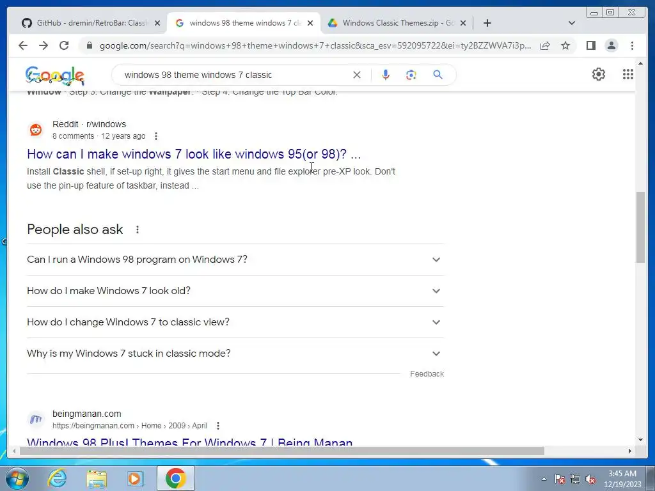Search by image with Google Lens
Image resolution: width=655 pixels, height=491 pixels.
pyautogui.click(x=411, y=75)
